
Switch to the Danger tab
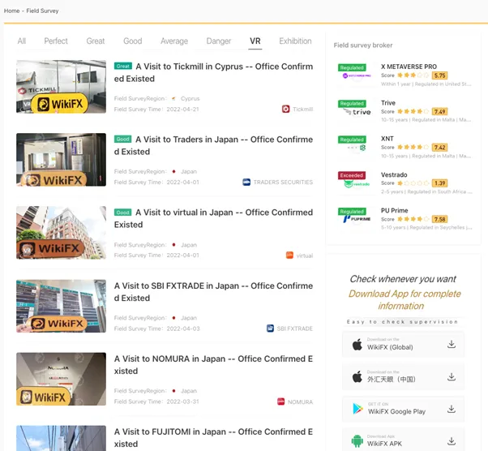tap(219, 41)
